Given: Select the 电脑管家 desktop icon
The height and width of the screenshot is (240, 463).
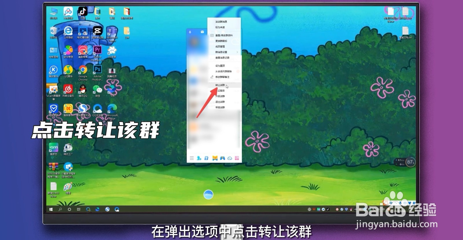Looking at the screenshot, I should 54,110.
